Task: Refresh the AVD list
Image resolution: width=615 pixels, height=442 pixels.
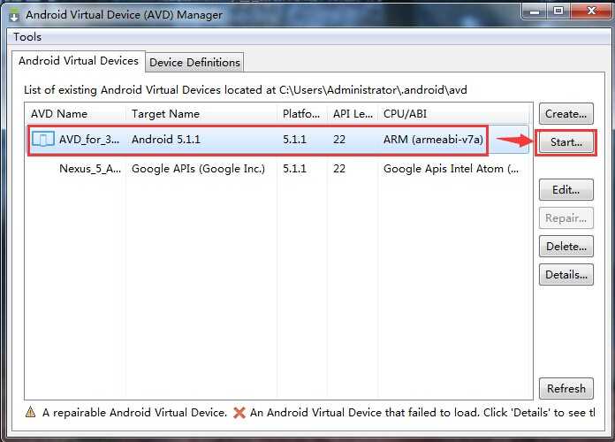Action: pos(566,389)
